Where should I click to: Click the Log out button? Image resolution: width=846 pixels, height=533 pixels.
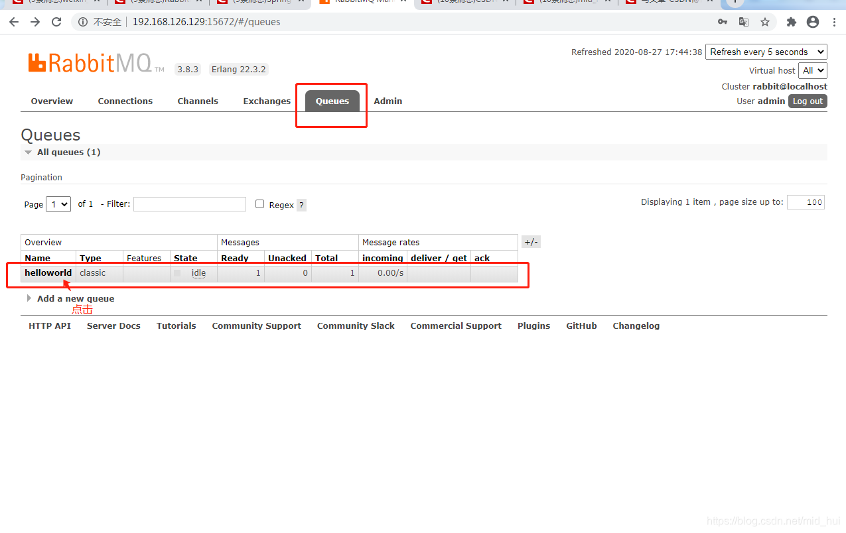click(808, 101)
